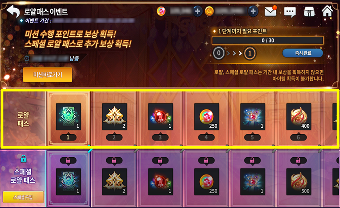Click the lock icon above 스페셜 로얄 패스
The width and height of the screenshot is (340, 208).
(x=23, y=159)
